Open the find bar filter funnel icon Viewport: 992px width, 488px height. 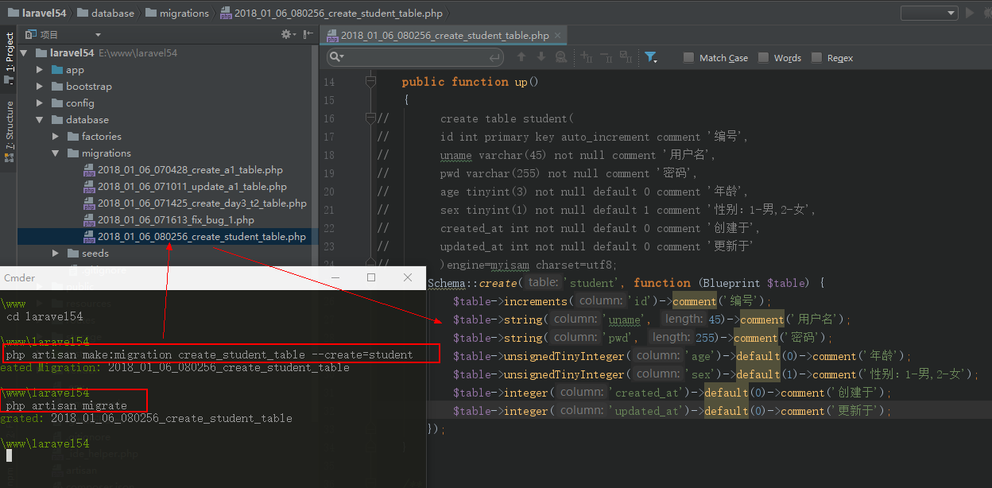(x=650, y=57)
